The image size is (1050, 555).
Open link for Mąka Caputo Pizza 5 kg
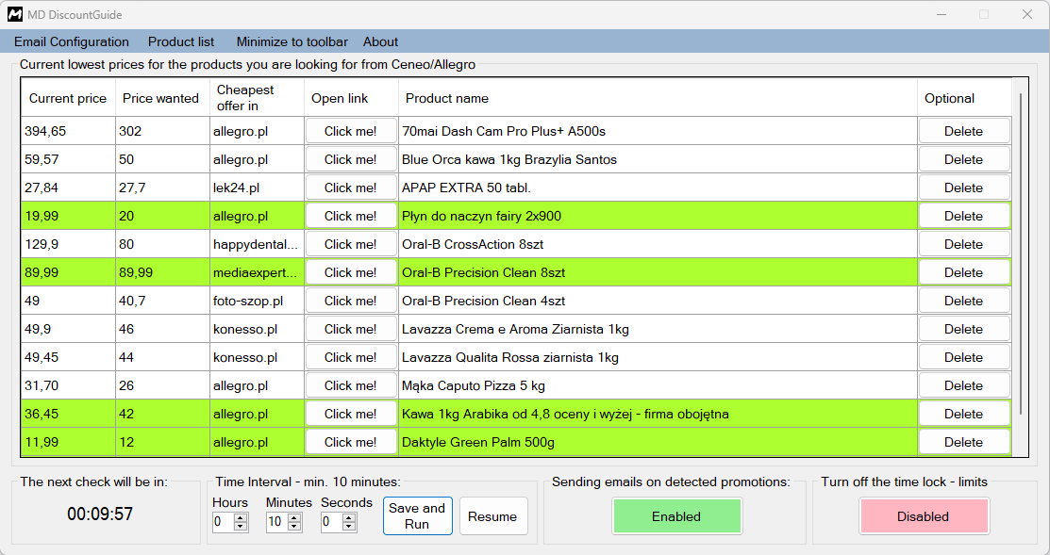pyautogui.click(x=351, y=385)
